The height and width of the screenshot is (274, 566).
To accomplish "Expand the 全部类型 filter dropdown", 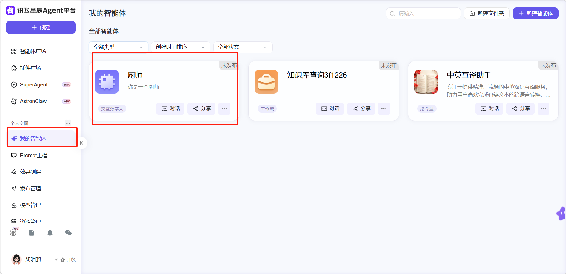I will [x=118, y=47].
